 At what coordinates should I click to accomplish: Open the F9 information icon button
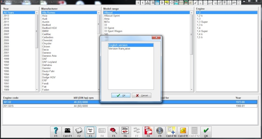click(x=160, y=132)
